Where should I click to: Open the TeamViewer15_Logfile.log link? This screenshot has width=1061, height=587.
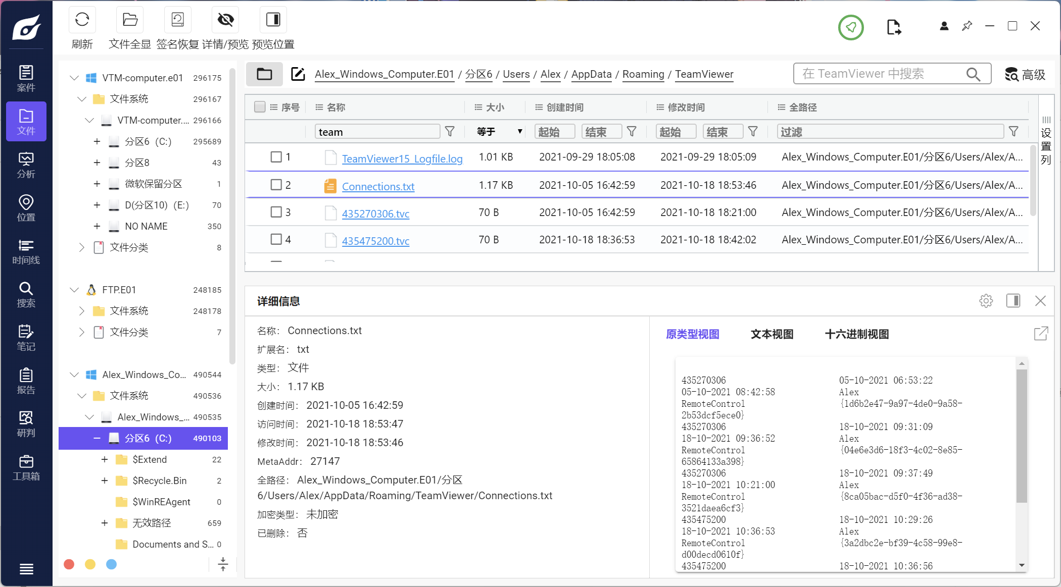pos(402,158)
